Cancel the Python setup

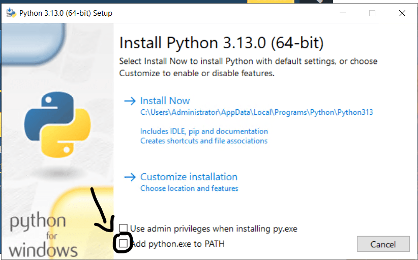(383, 244)
